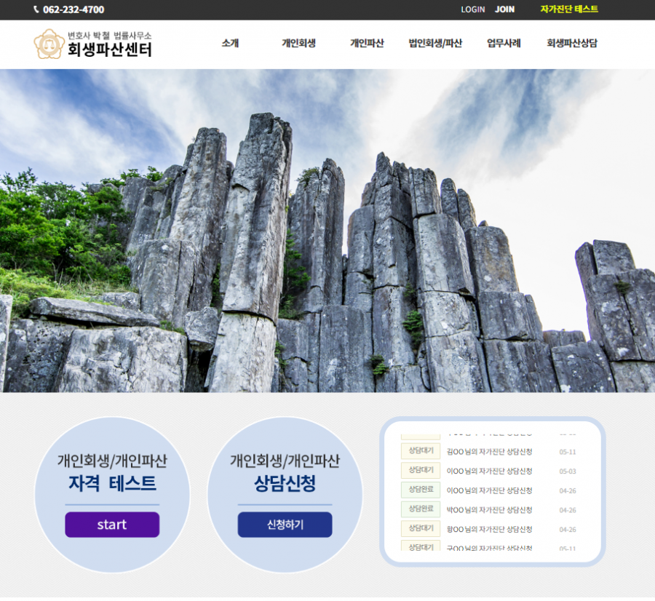Open the 법인회생/파산 menu item
This screenshot has width=655, height=601.
pyautogui.click(x=435, y=43)
